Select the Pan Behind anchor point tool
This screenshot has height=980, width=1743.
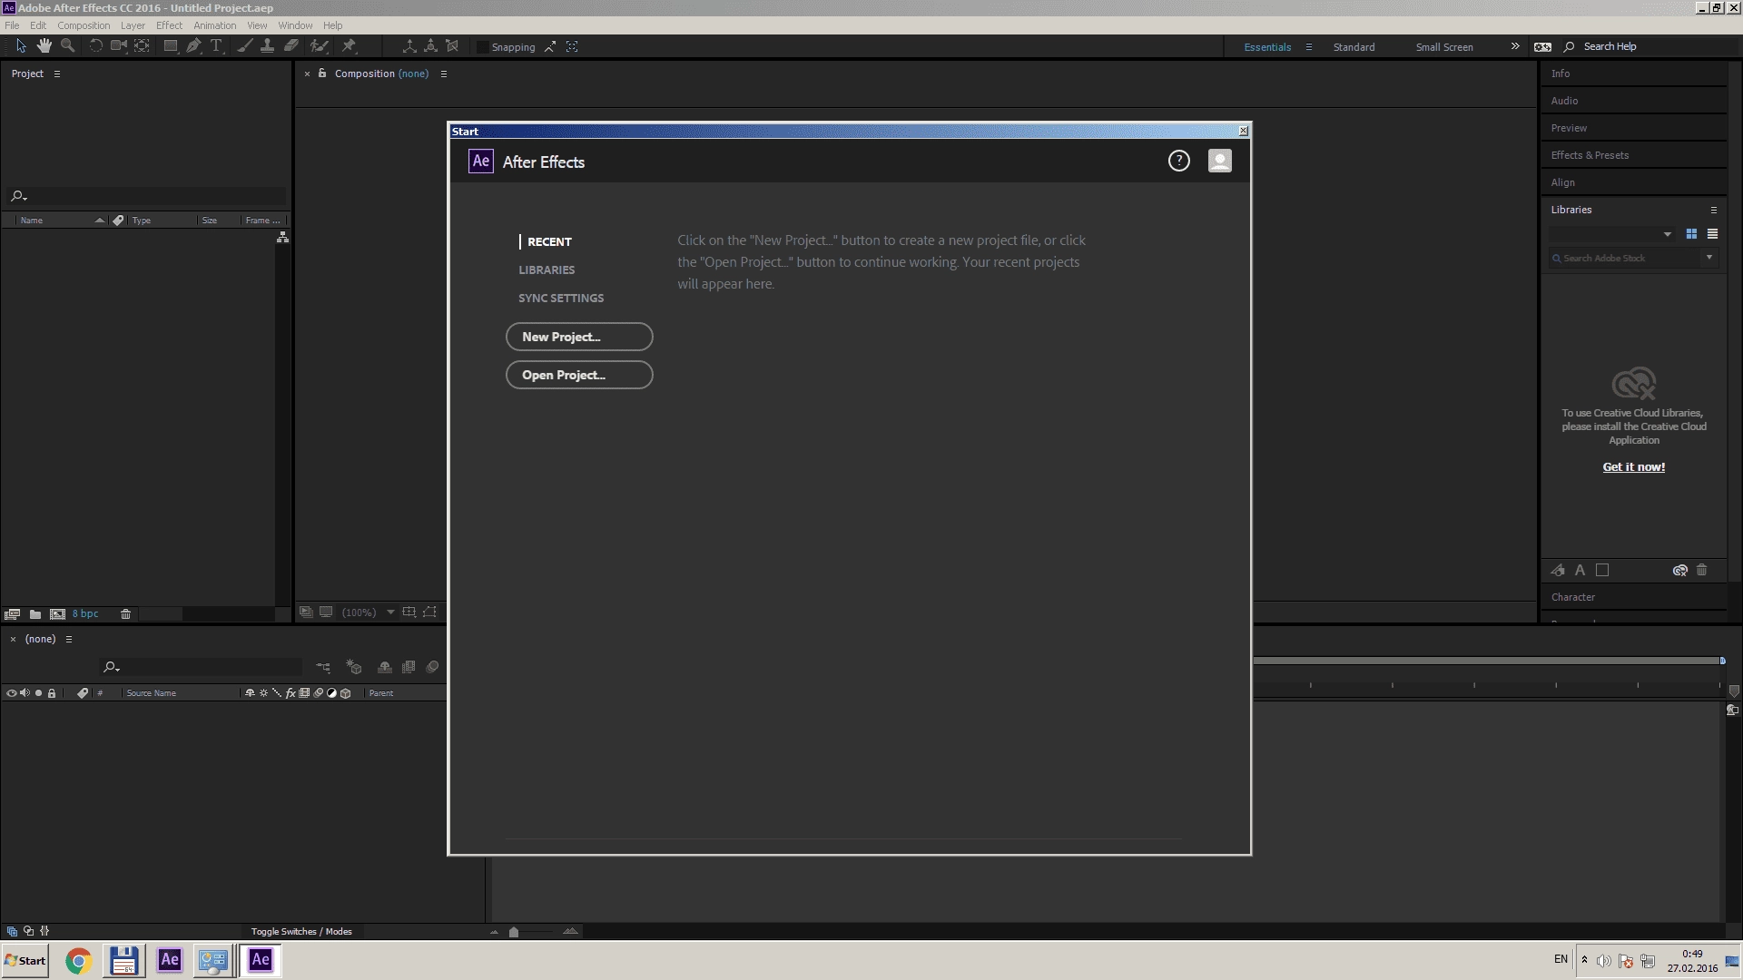pyautogui.click(x=142, y=46)
